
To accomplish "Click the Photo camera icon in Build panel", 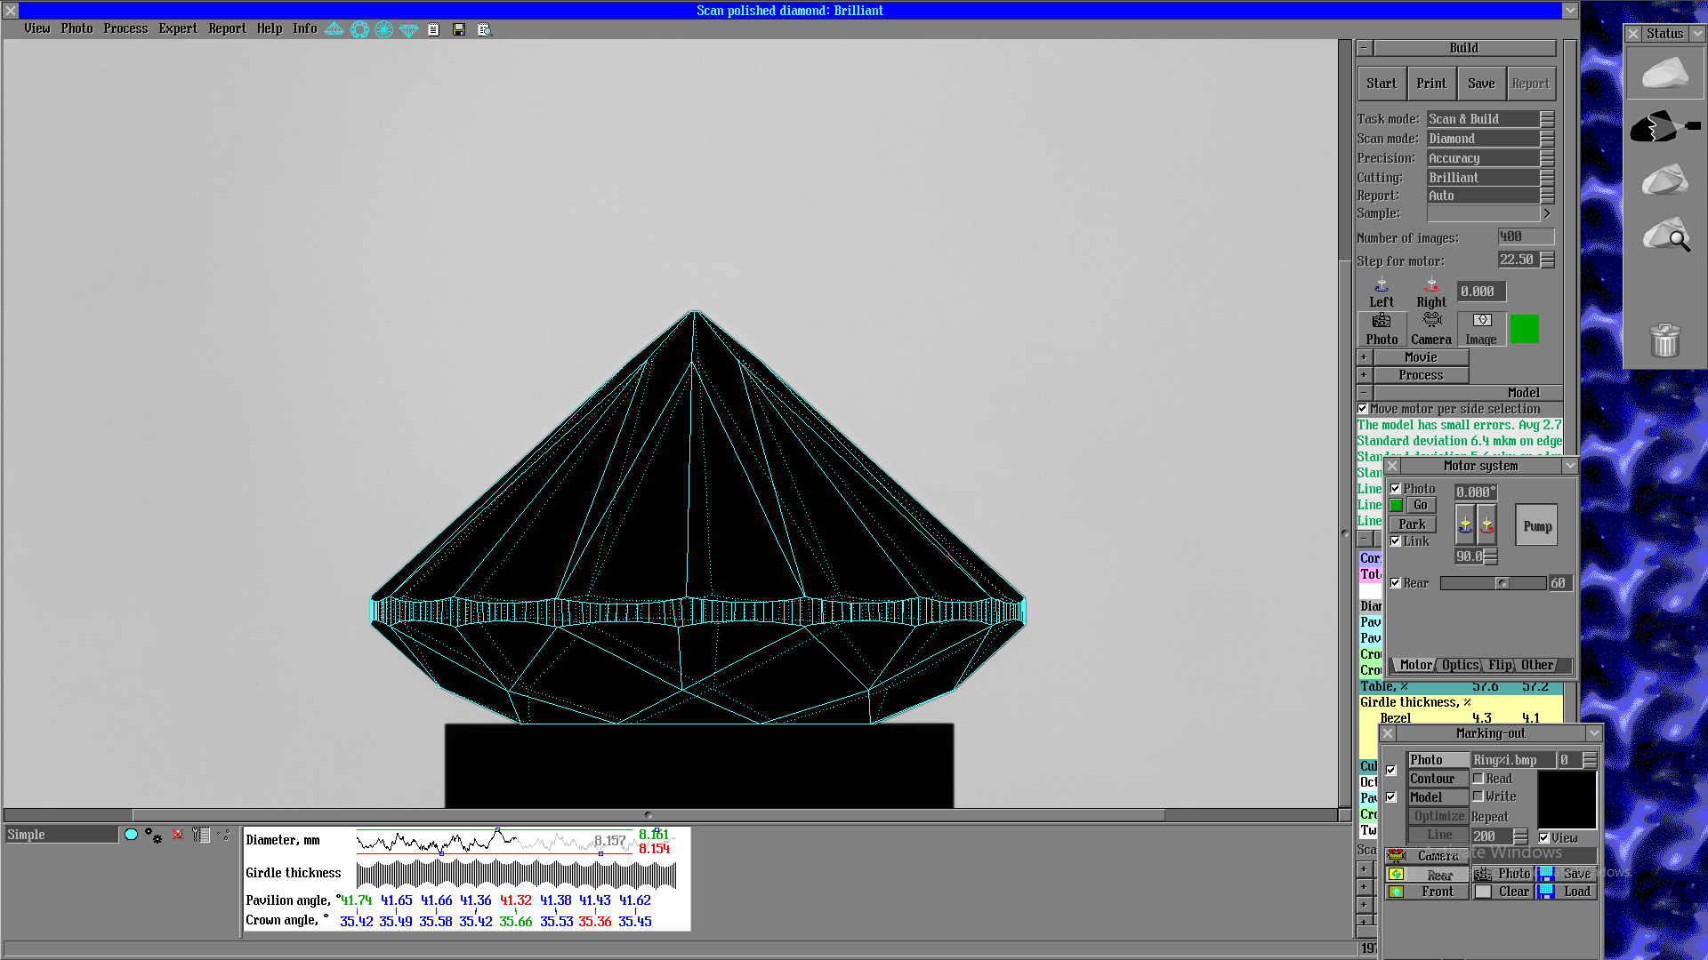I will point(1382,329).
